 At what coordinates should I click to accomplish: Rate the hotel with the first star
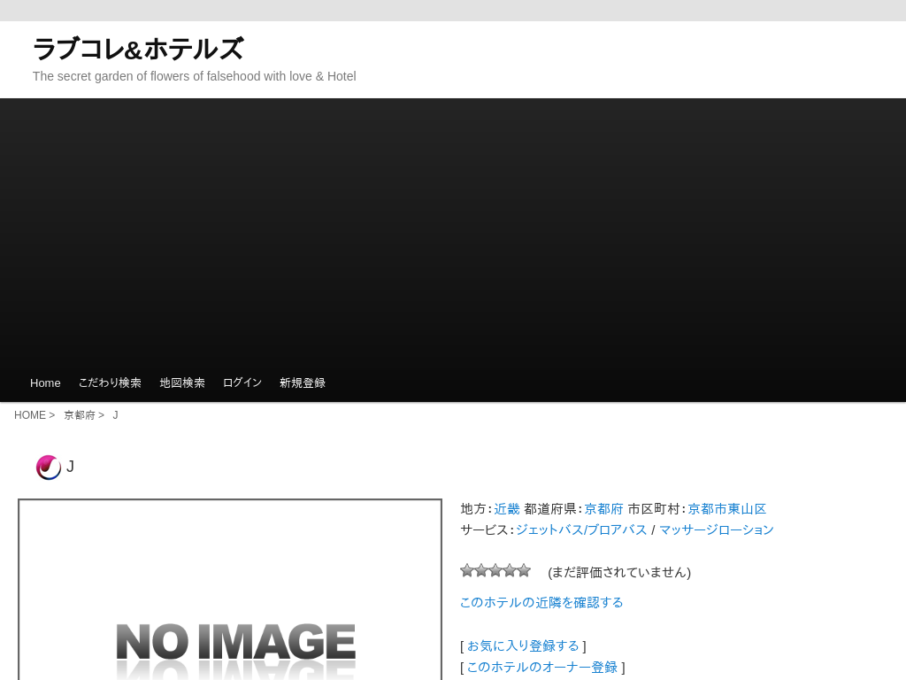coord(467,570)
